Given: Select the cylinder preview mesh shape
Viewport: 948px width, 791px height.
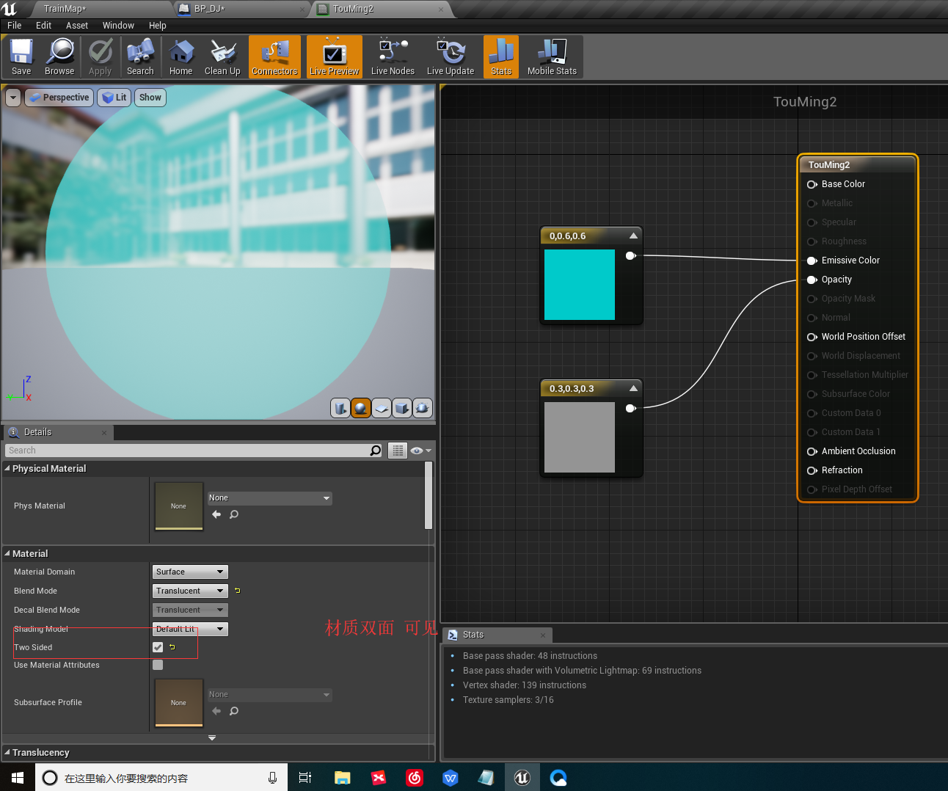Looking at the screenshot, I should tap(340, 408).
